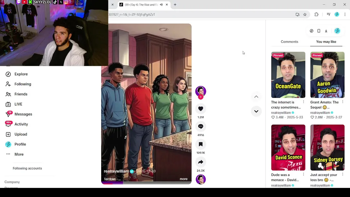Close the Tay-K browser tab
350x197 pixels.
pyautogui.click(x=167, y=5)
